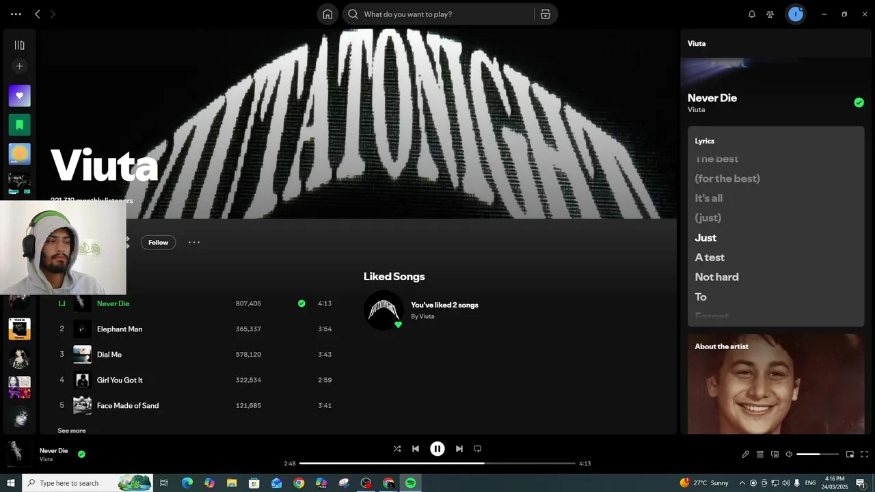Jump to lyric line It's all
The height and width of the screenshot is (492, 875).
[708, 198]
